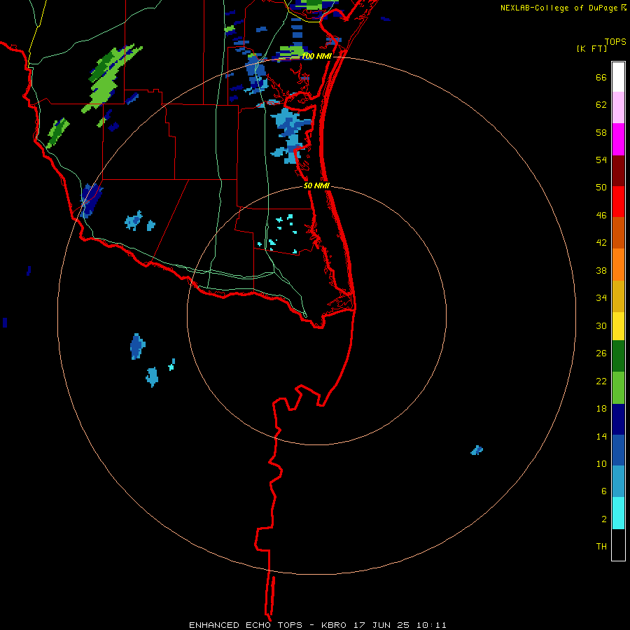
Task: Click the legend value 18
Action: [601, 409]
